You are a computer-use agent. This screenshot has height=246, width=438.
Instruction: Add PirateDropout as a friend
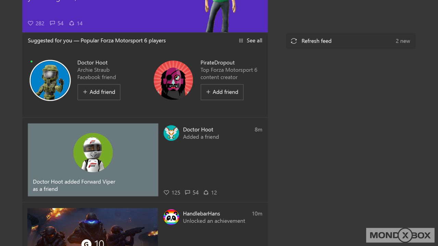click(222, 92)
